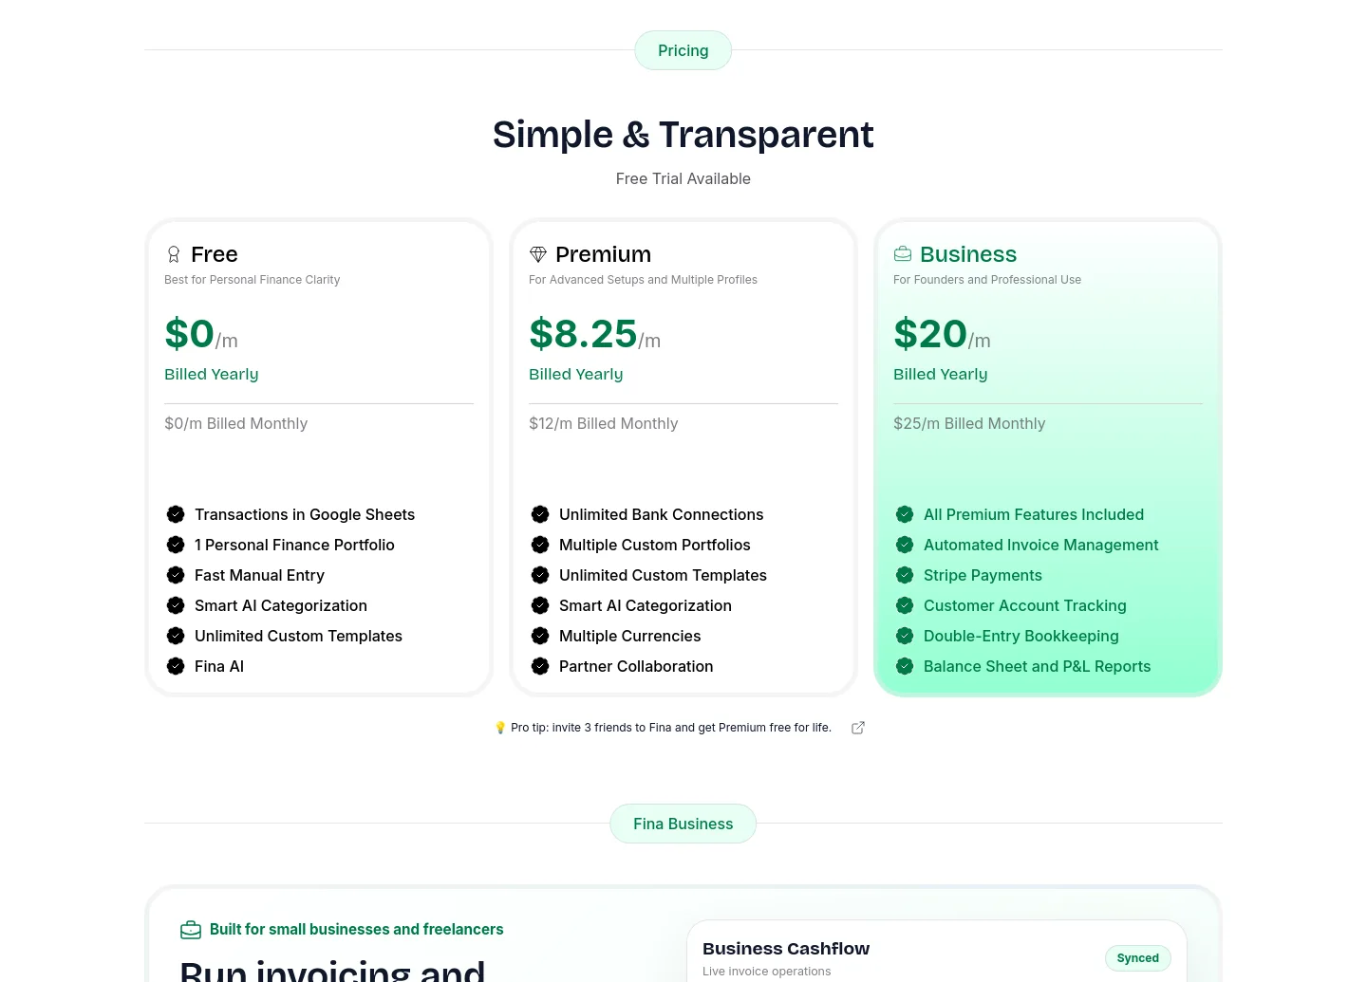Click checkmark badge next to All Premium Features Included
1367x982 pixels.
pos(905,514)
